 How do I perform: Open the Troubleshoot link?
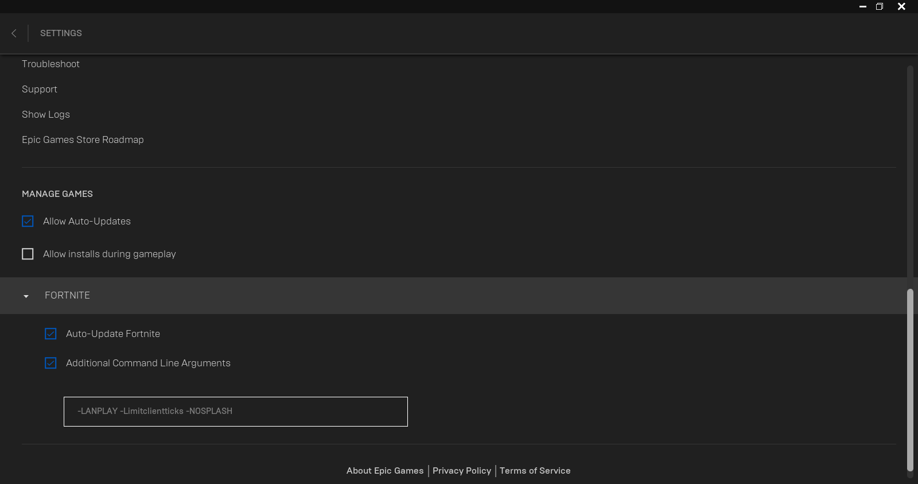(50, 64)
